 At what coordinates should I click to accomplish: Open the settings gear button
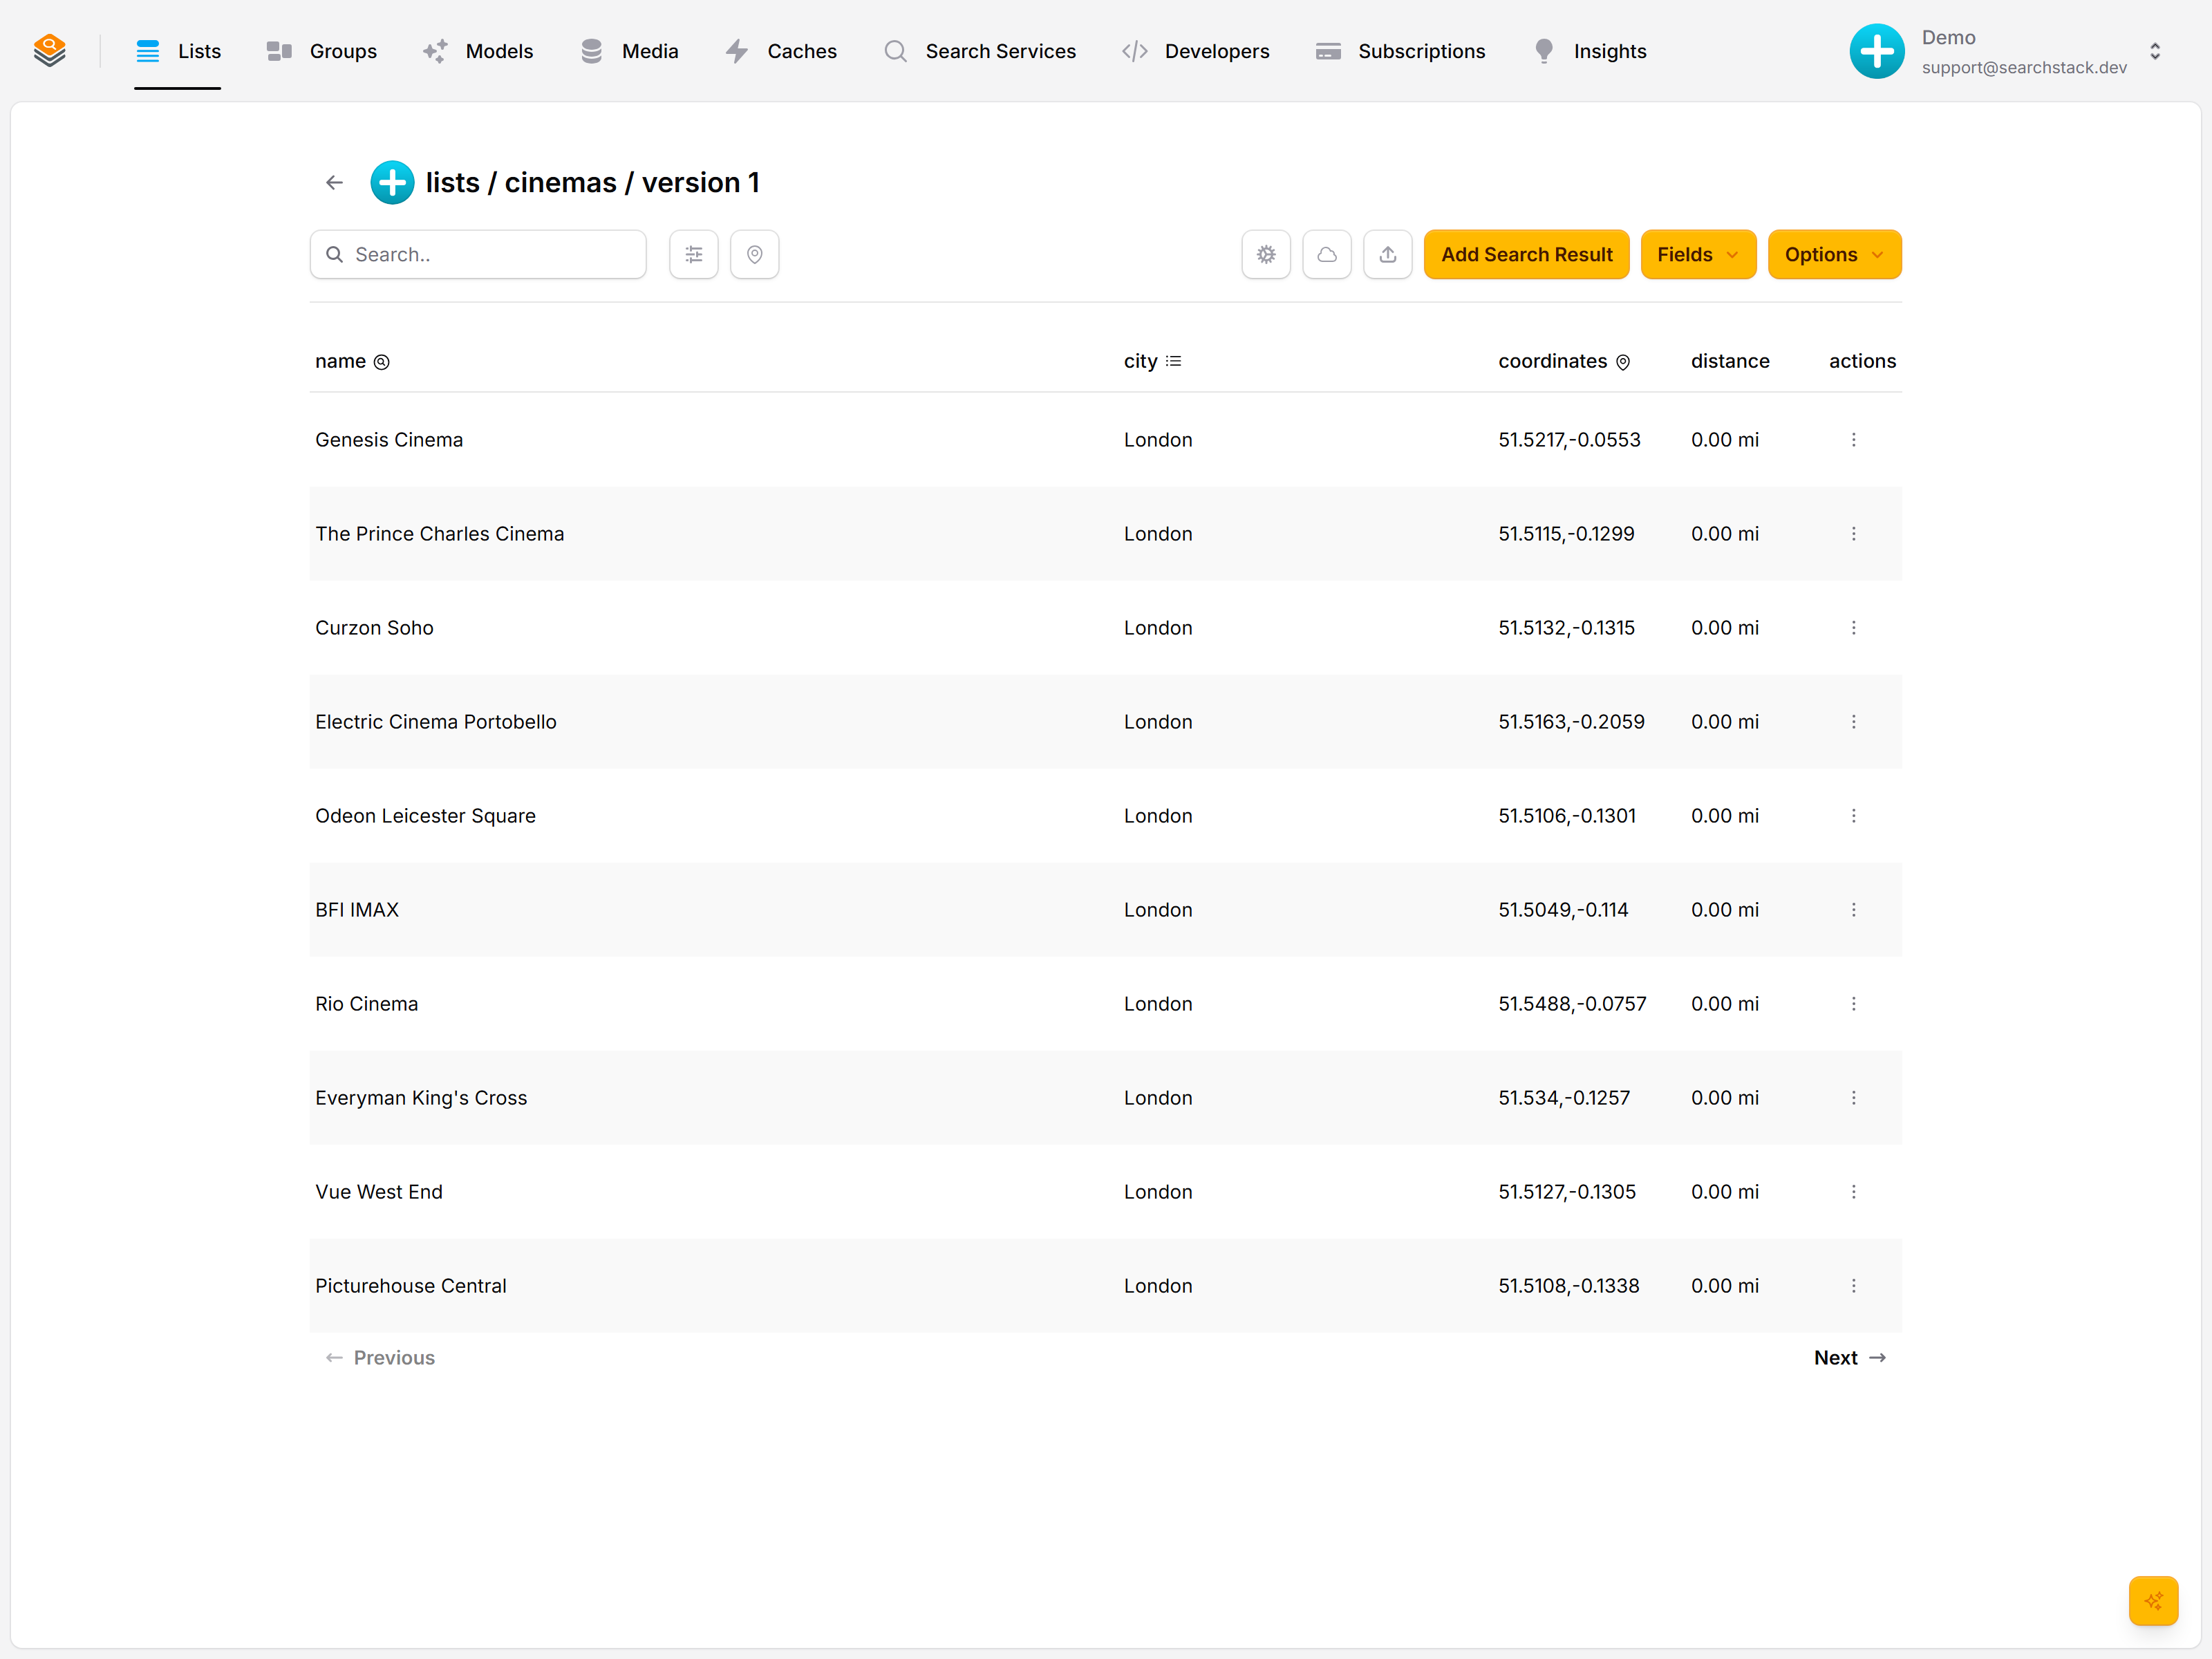tap(1266, 254)
